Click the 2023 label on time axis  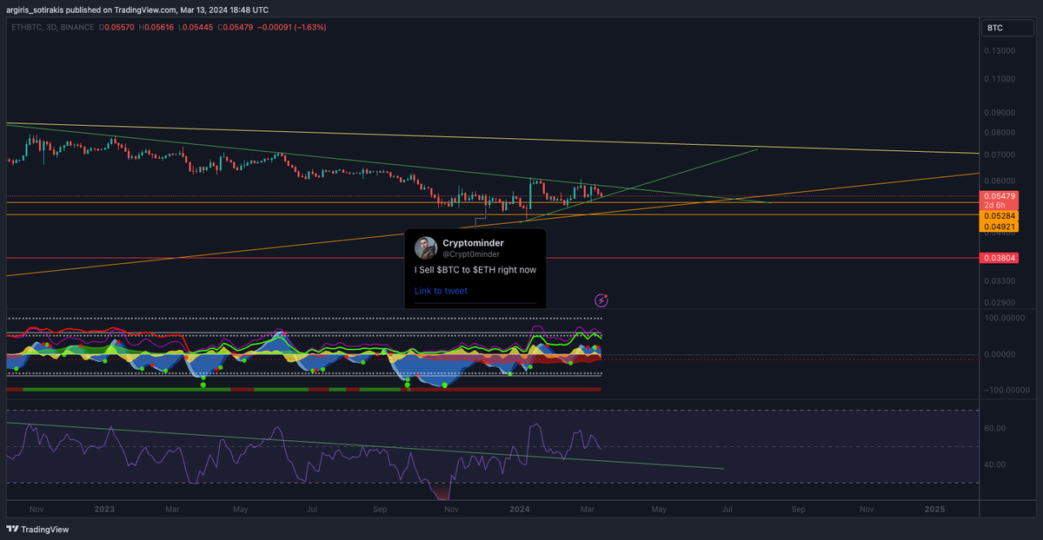(x=104, y=509)
